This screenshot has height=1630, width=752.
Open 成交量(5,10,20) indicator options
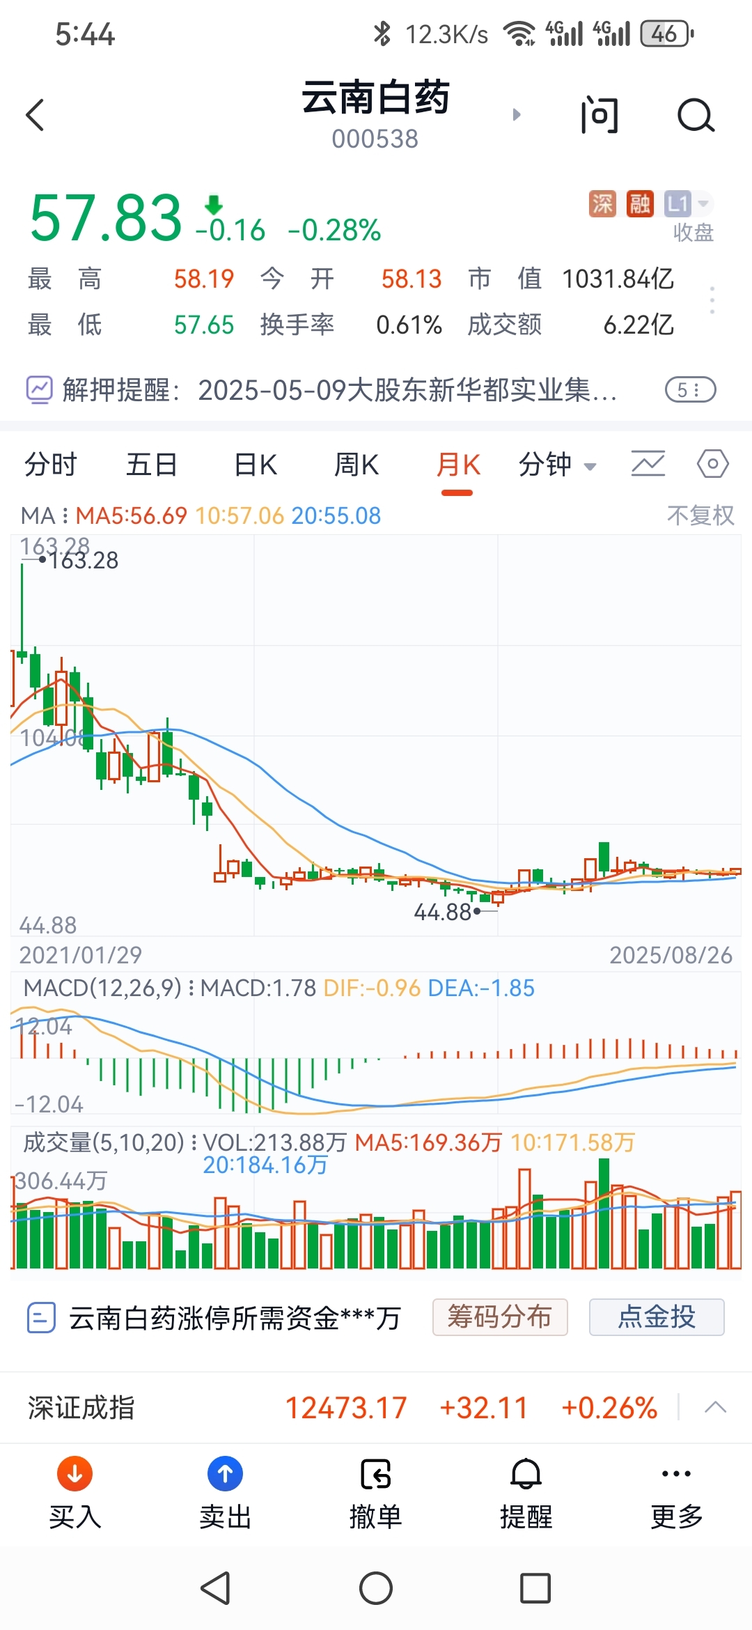110,1142
